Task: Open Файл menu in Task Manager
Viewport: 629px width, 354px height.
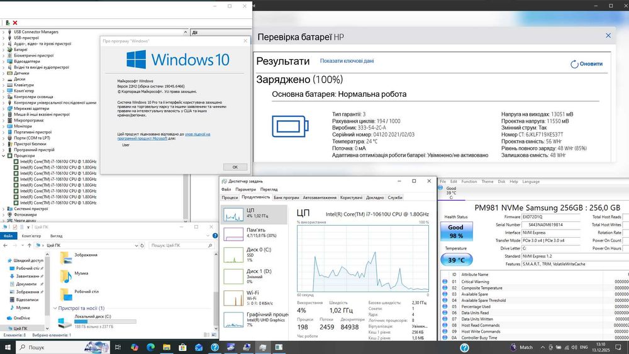Action: [226, 189]
